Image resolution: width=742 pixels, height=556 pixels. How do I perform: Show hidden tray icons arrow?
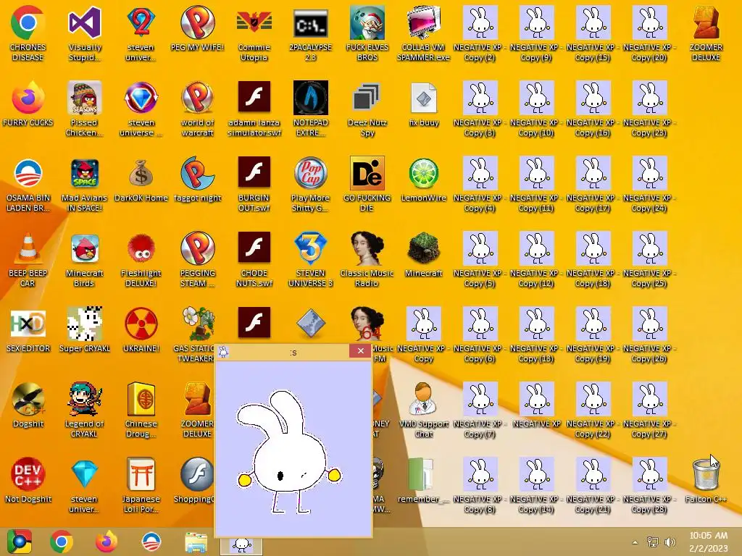(x=635, y=542)
